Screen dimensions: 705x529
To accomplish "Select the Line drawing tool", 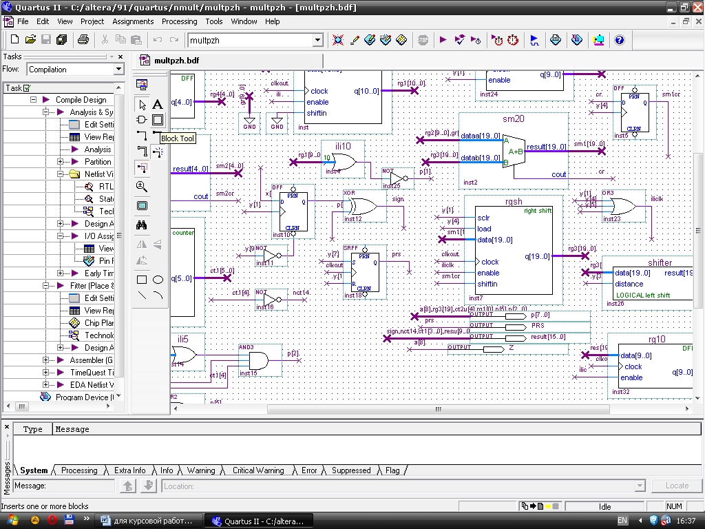I will point(142,295).
